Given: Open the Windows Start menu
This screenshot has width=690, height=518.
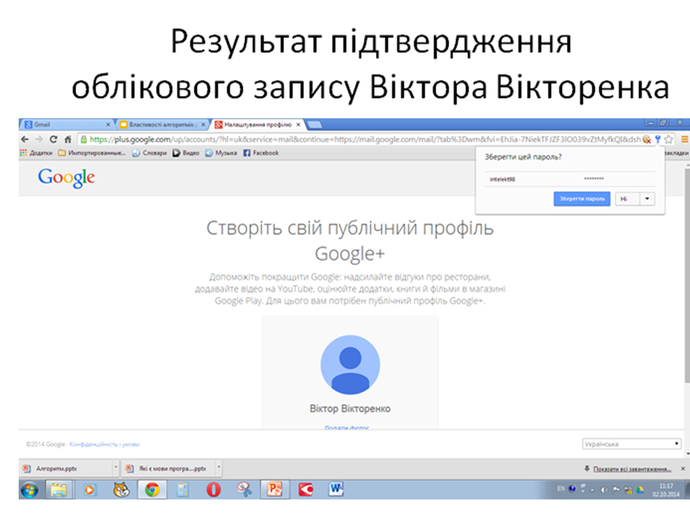Looking at the screenshot, I should (29, 490).
